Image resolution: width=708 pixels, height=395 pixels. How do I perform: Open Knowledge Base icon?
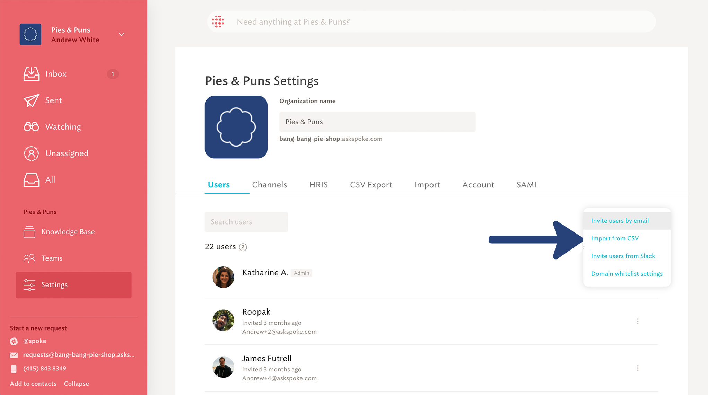pos(29,232)
